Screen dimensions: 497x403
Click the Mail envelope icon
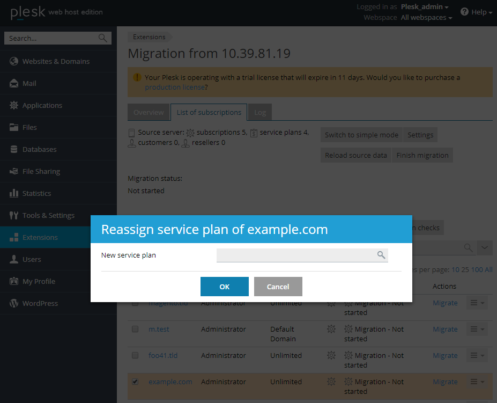coord(13,84)
